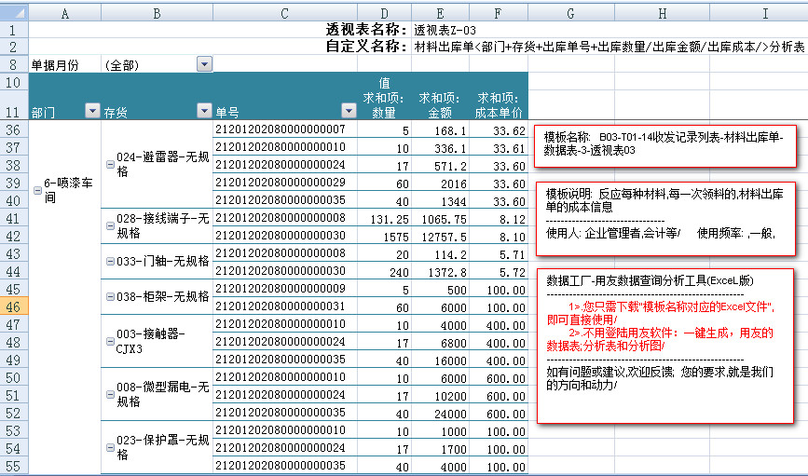Open the 存货 field filter dropdown

coord(204,111)
